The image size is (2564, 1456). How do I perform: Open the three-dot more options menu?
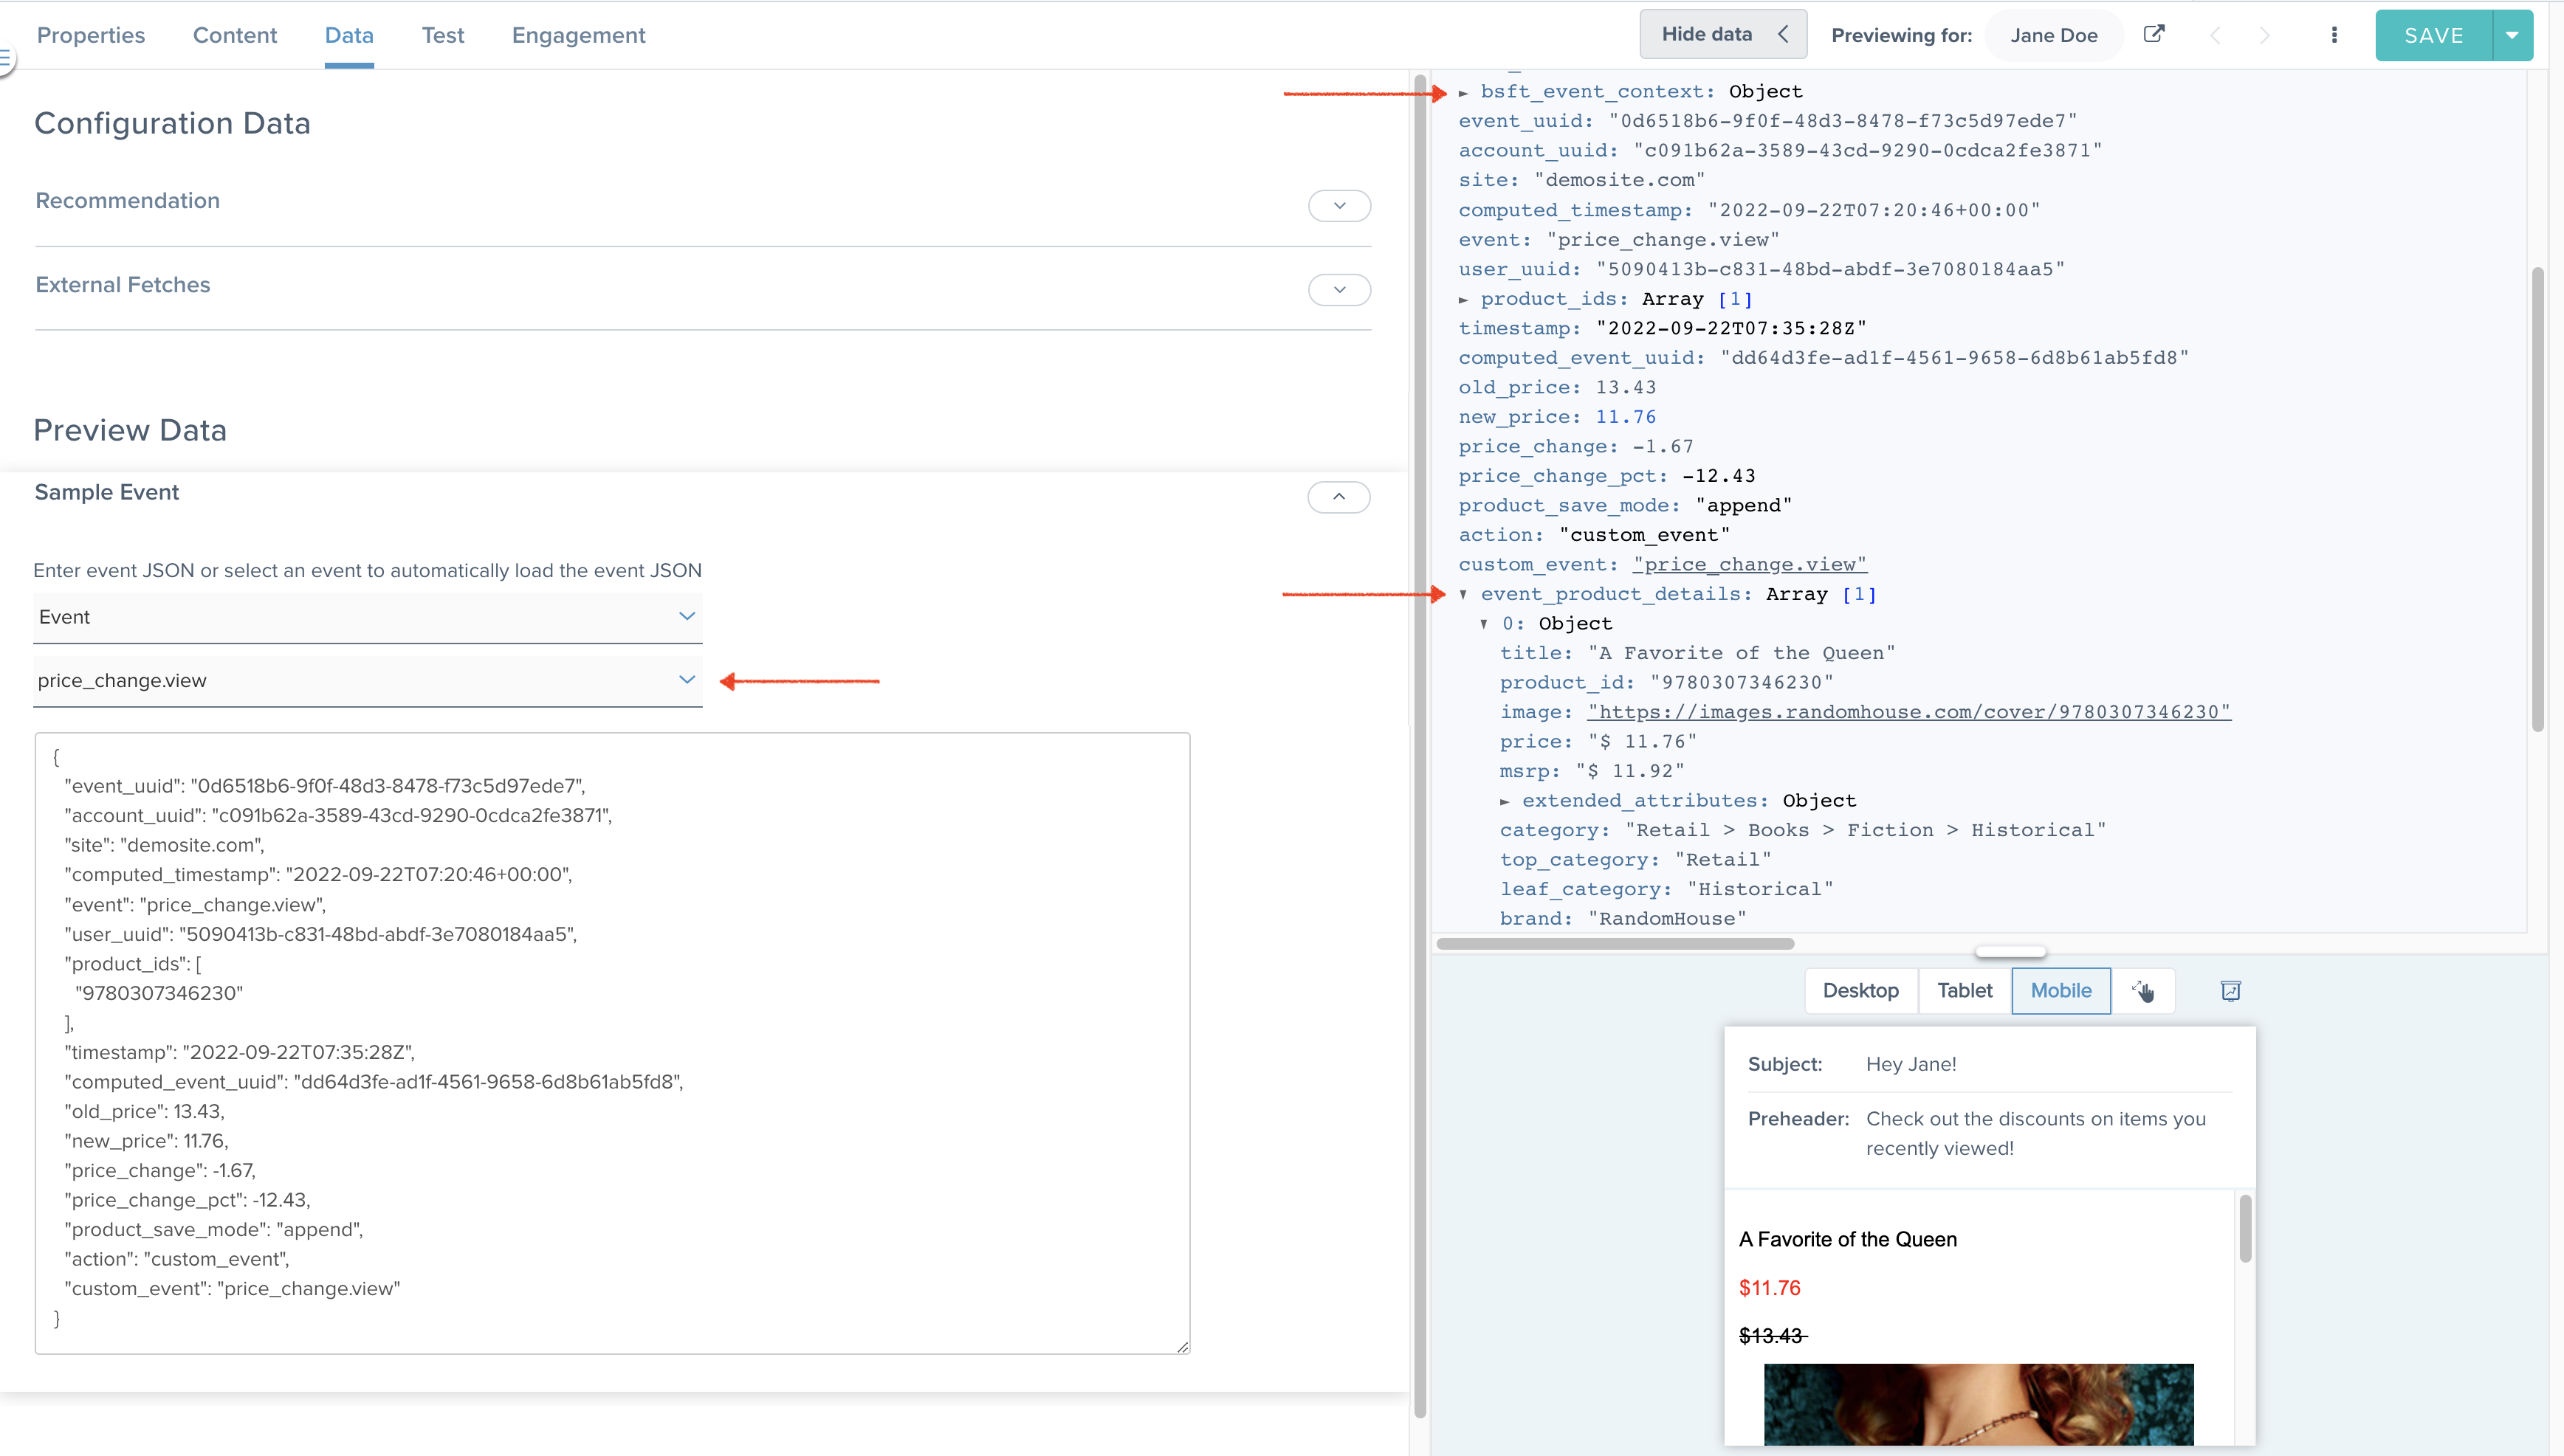point(2334,35)
